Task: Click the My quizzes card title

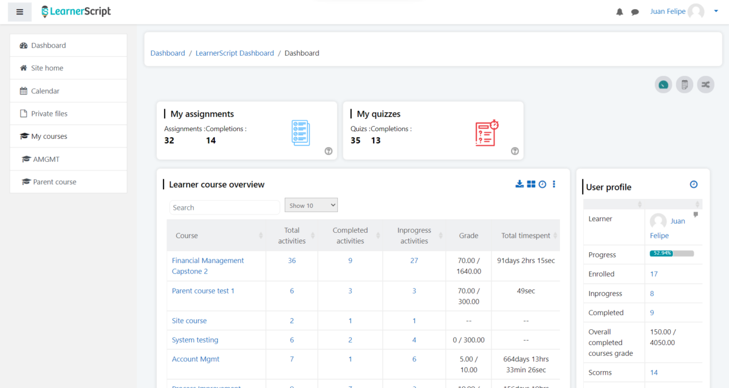Action: (x=378, y=114)
